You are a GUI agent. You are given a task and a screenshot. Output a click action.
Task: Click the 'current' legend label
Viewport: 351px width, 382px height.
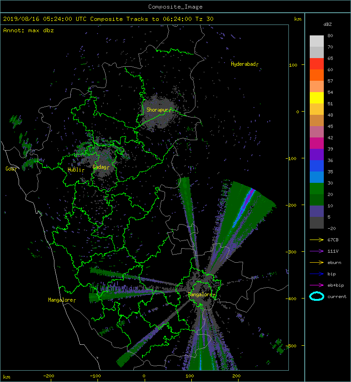337,297
